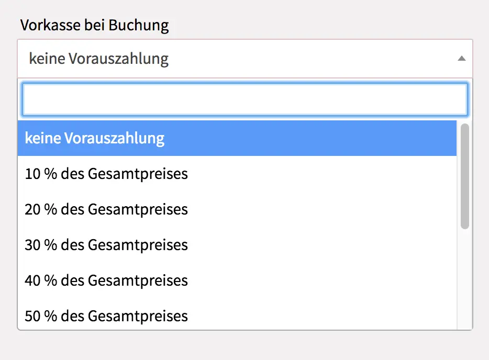Choose fifty percent of total price
This screenshot has width=489, height=360.
106,316
